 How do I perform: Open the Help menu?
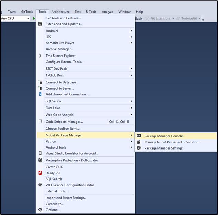tap(139, 12)
